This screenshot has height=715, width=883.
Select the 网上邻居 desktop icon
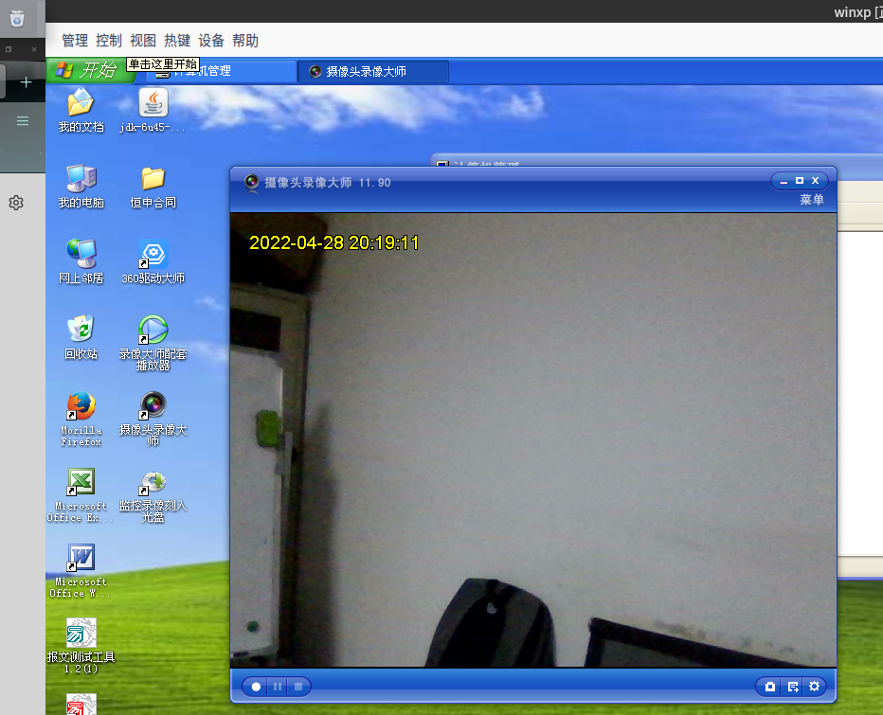tap(81, 261)
